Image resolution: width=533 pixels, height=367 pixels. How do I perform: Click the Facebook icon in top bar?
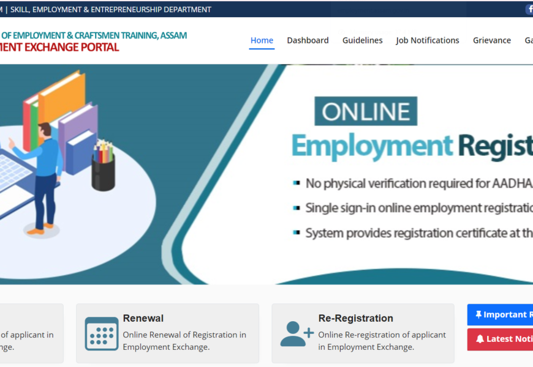point(529,9)
